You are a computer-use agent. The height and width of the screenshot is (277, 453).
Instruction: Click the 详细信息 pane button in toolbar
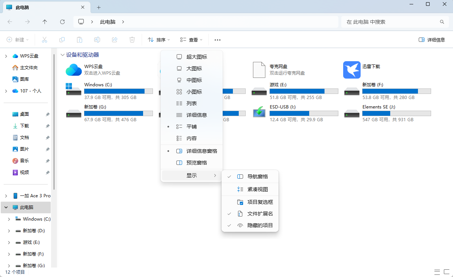click(432, 40)
